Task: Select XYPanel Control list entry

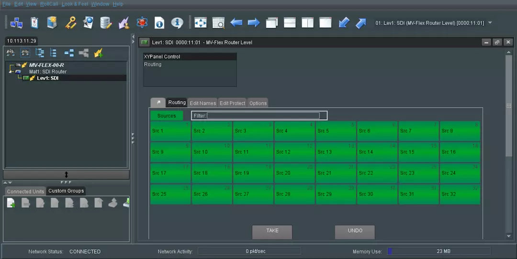Action: [190, 57]
